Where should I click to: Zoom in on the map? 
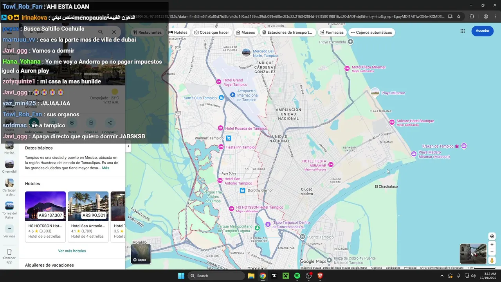coord(492,244)
